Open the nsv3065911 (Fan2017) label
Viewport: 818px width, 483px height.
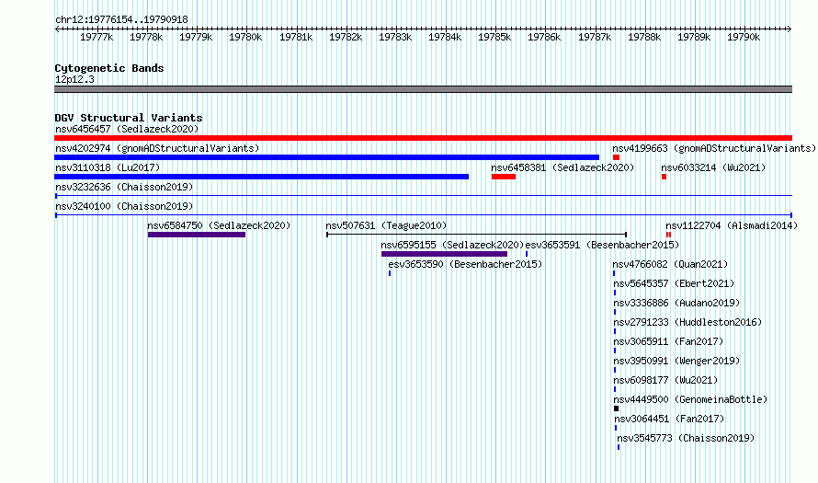[x=668, y=341]
